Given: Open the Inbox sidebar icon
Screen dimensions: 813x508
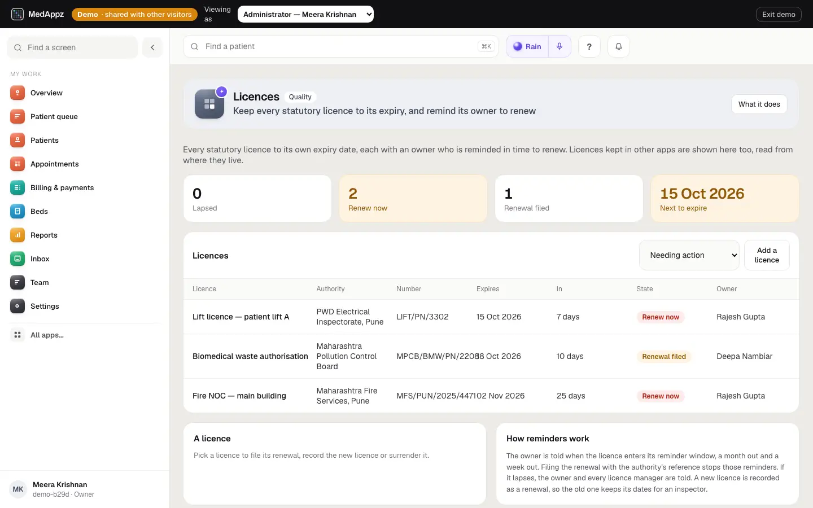Looking at the screenshot, I should pyautogui.click(x=18, y=259).
